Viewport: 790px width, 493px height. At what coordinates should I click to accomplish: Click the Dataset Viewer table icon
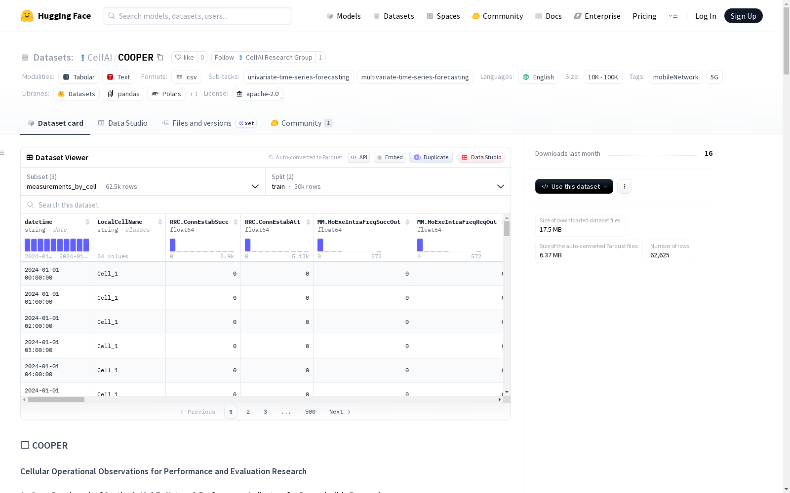[x=30, y=158]
